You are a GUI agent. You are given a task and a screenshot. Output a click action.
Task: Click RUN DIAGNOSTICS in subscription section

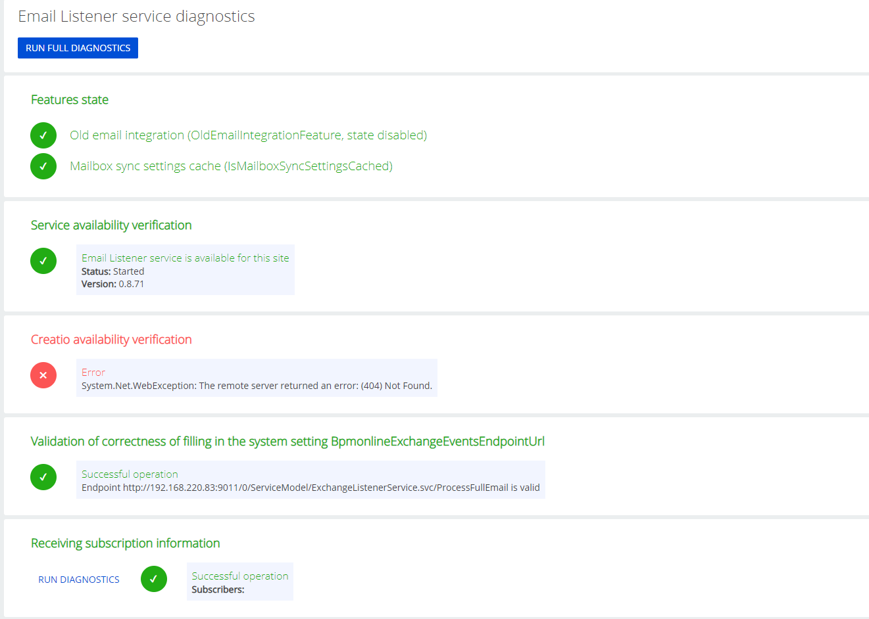click(x=78, y=579)
